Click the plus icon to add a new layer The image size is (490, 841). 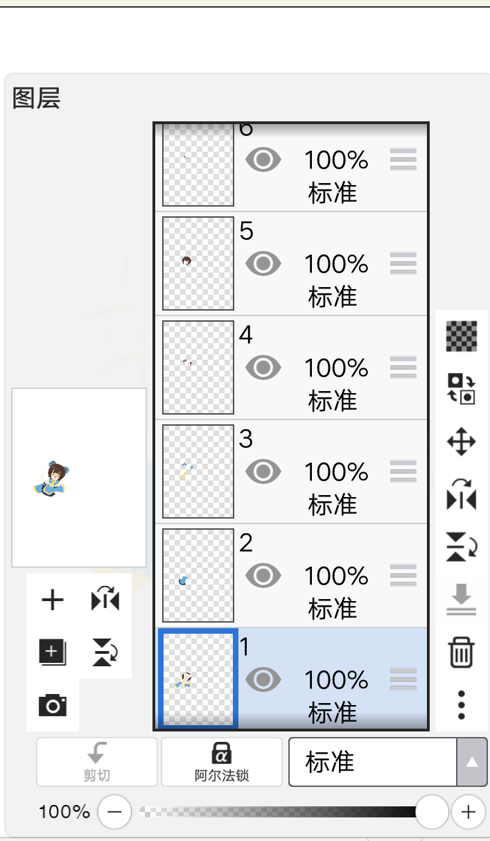tap(53, 600)
